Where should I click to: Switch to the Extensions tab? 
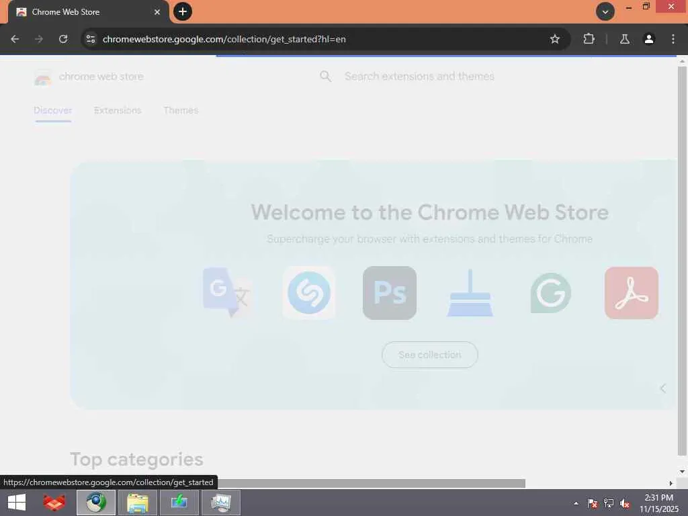(118, 110)
